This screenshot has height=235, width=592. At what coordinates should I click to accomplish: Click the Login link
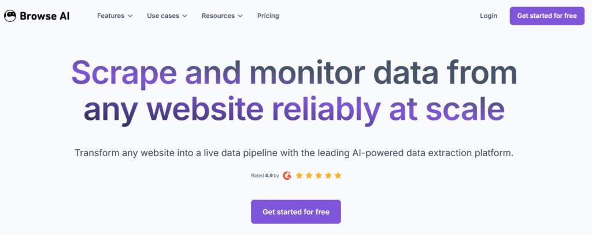point(489,16)
